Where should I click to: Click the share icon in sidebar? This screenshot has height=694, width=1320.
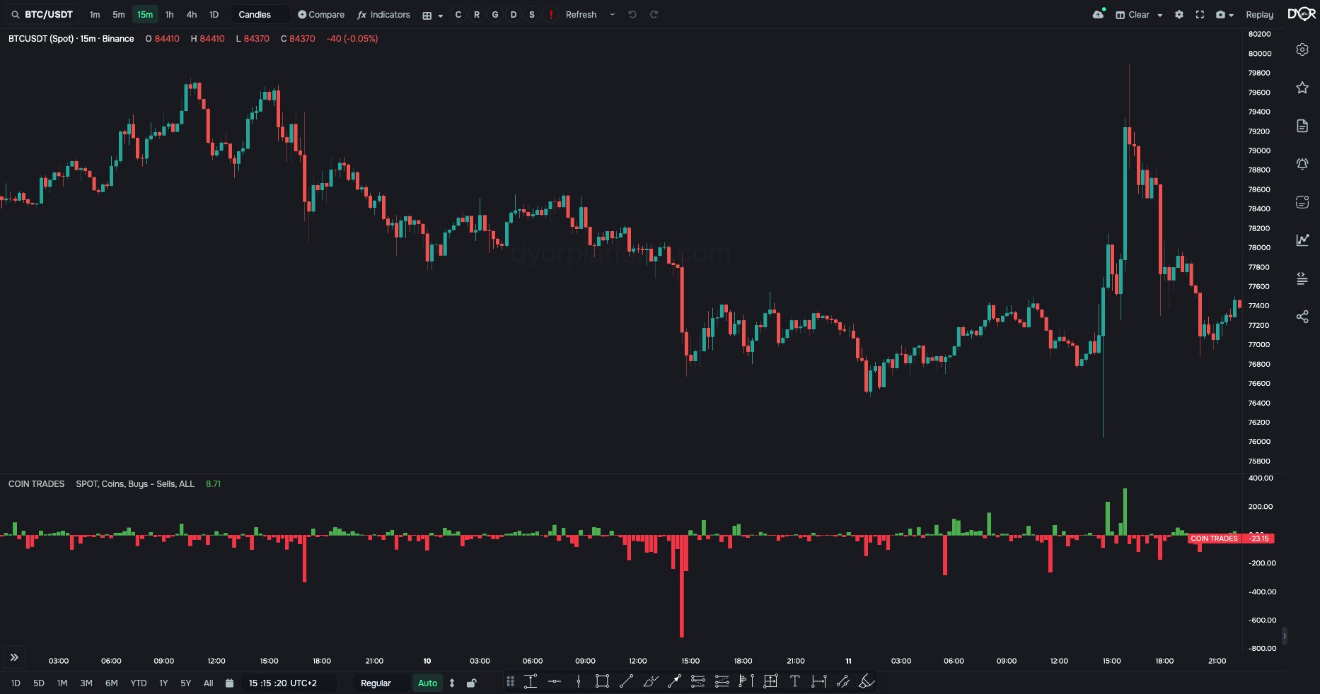click(x=1302, y=317)
